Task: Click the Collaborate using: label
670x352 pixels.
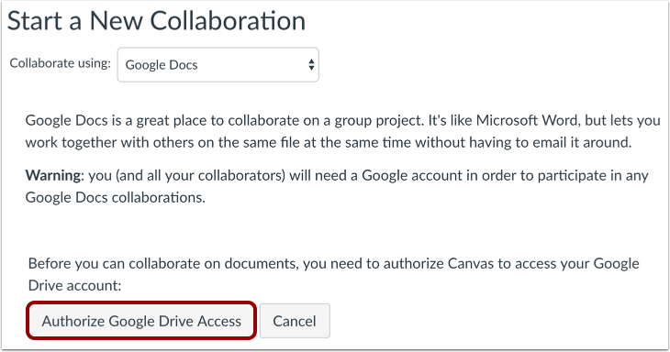Action: 61,63
